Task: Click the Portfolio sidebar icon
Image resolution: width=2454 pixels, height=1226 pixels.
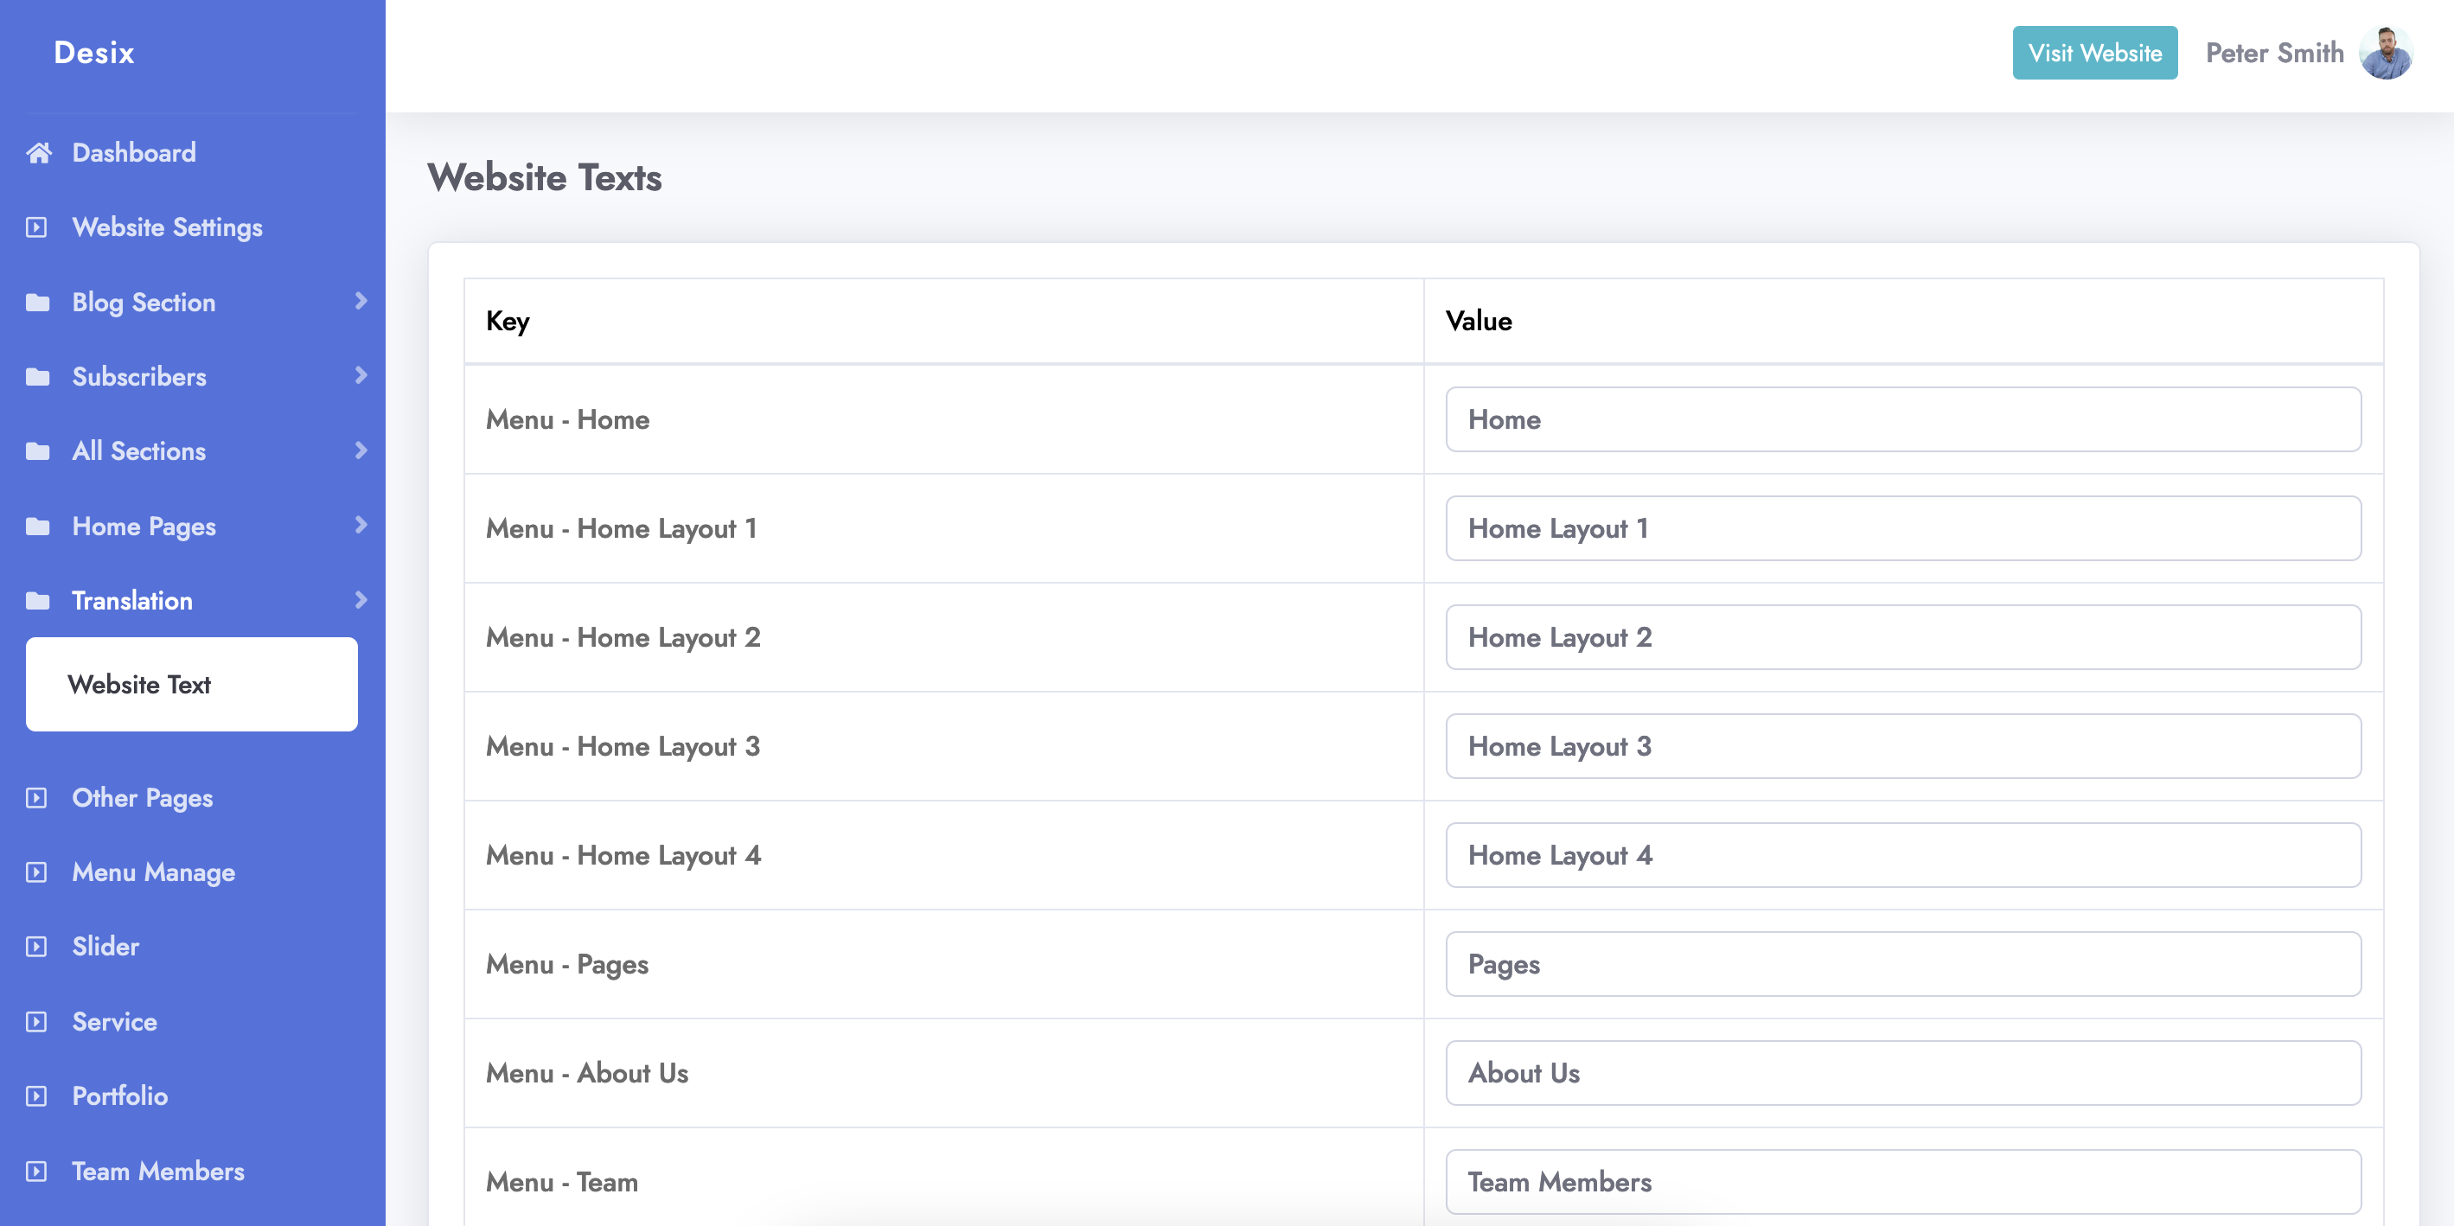Action: tap(36, 1095)
